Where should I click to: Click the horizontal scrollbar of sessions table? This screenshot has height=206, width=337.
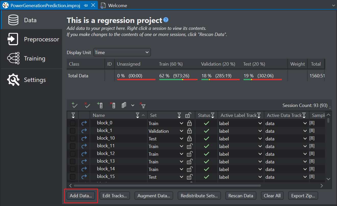(167, 186)
